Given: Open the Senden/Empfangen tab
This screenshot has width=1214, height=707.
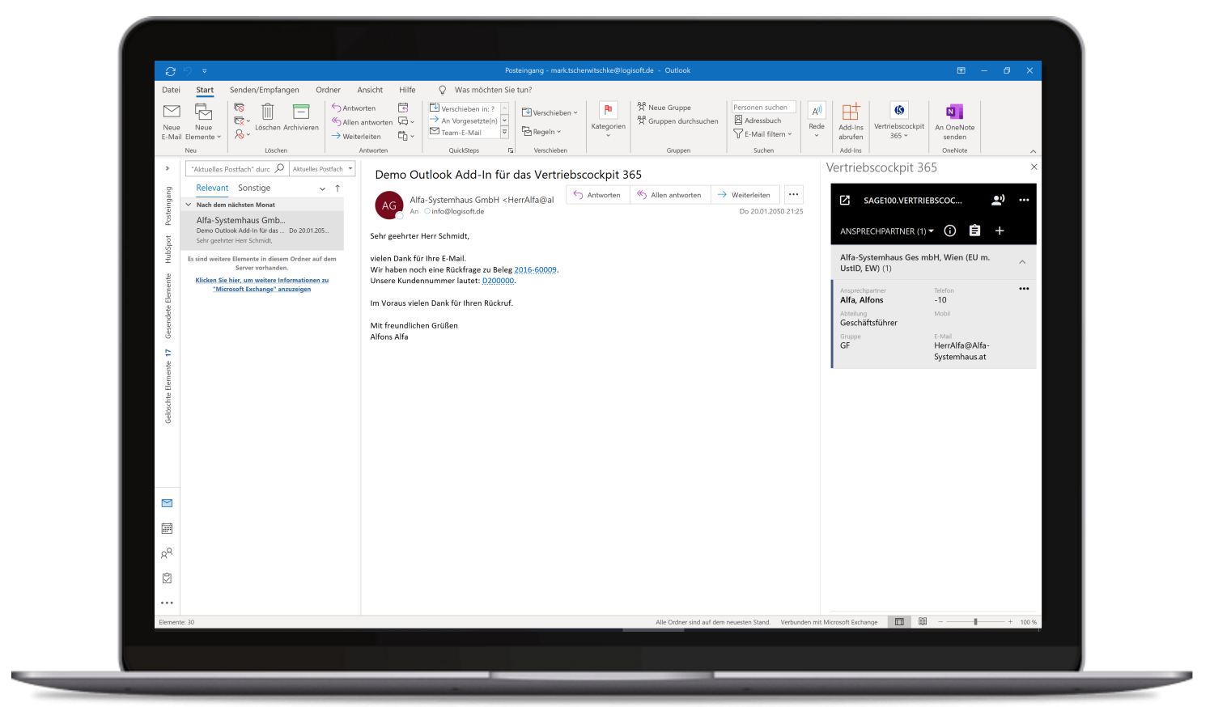Looking at the screenshot, I should [264, 90].
